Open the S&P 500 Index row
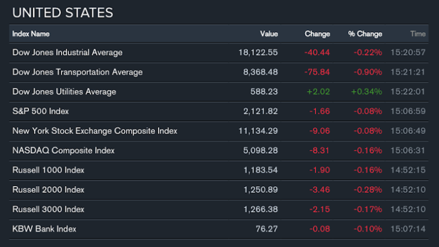 [x=218, y=111]
